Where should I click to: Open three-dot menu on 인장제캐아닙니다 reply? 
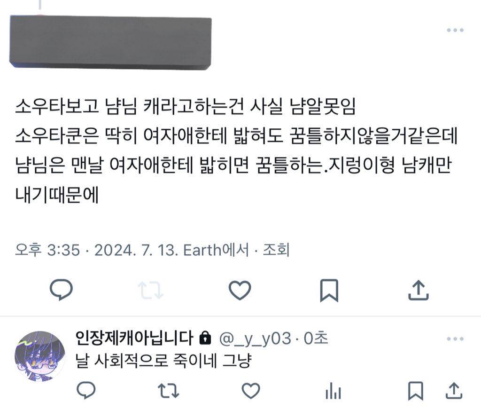pyautogui.click(x=455, y=338)
